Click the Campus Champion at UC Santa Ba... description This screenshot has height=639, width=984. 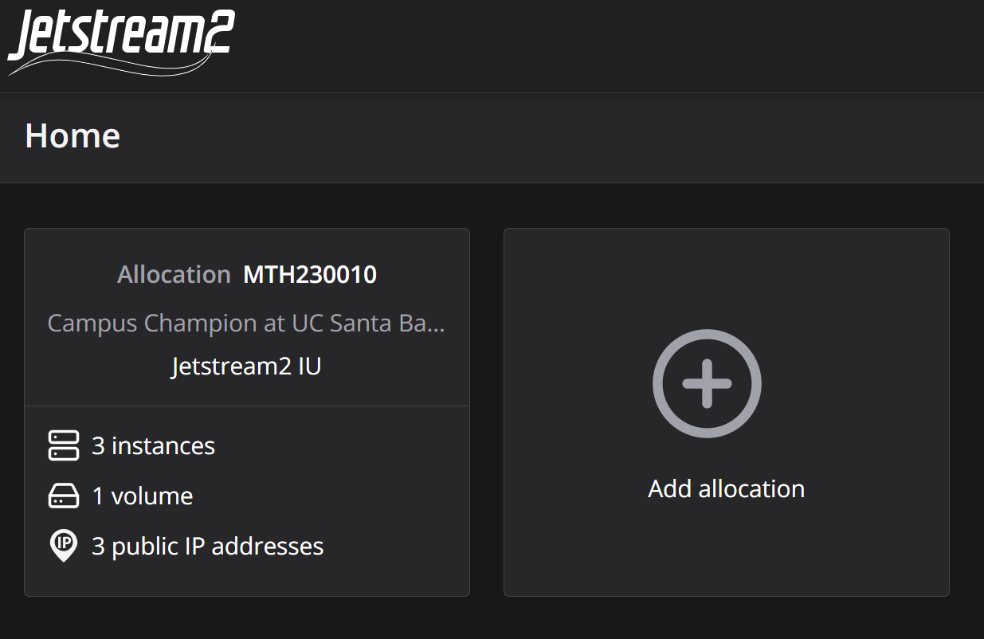click(246, 323)
